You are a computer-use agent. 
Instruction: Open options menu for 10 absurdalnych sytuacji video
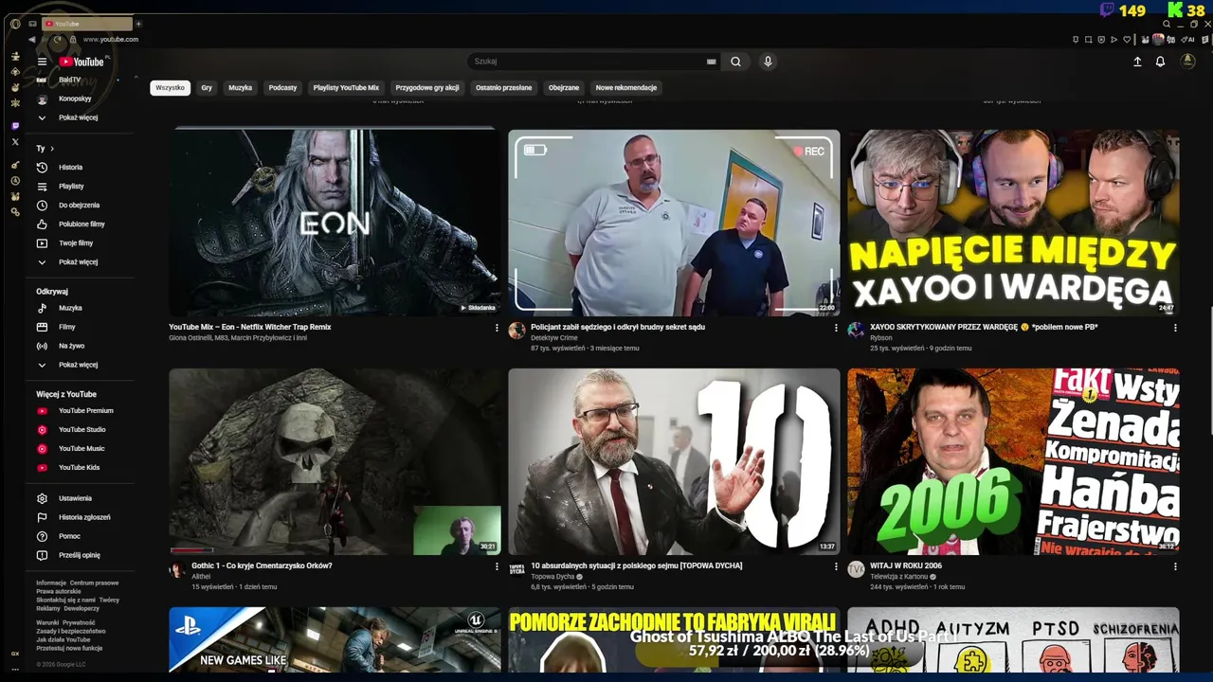(836, 566)
